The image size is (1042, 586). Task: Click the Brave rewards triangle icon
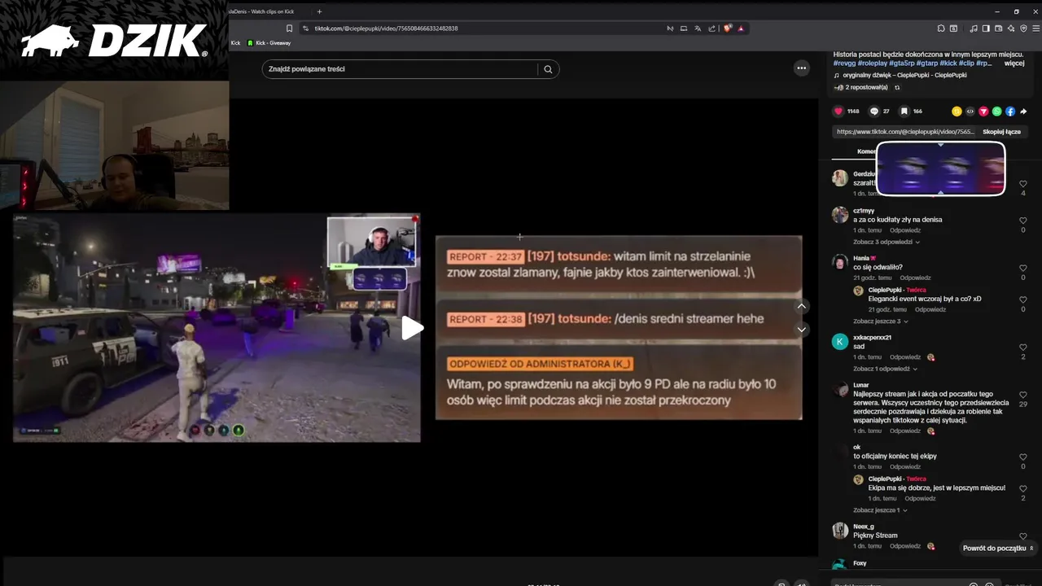741,28
